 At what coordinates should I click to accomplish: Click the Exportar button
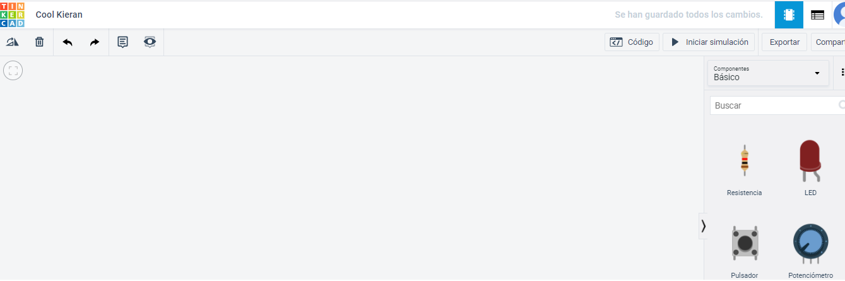tap(784, 42)
